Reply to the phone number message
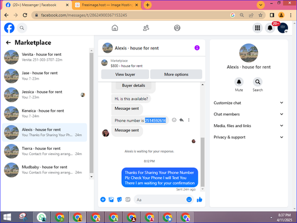This screenshot has width=297, height=223. pyautogui.click(x=181, y=120)
